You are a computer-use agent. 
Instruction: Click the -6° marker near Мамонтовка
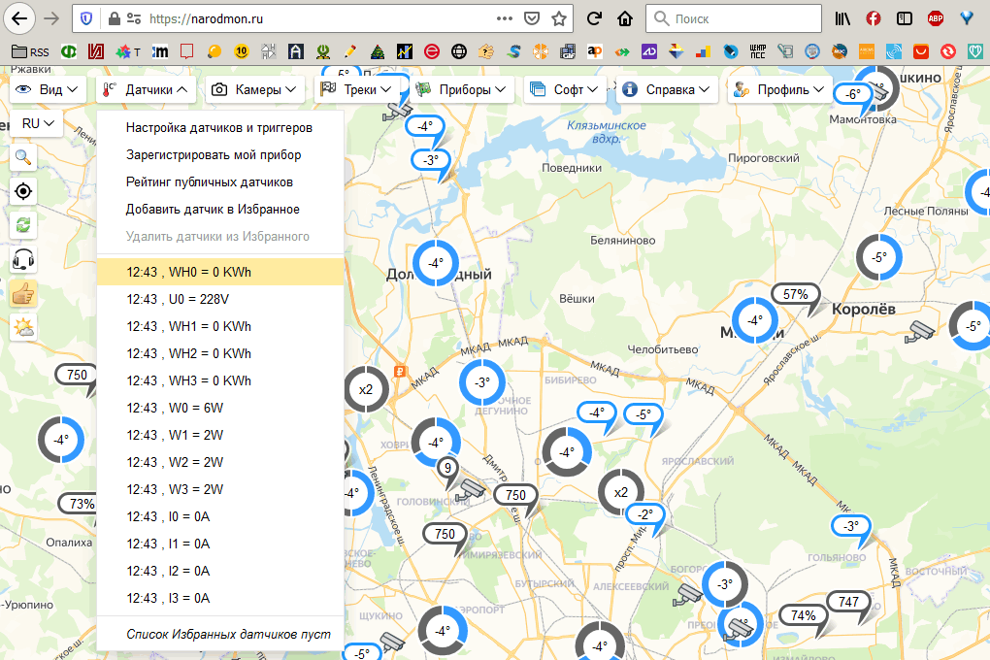tap(853, 94)
